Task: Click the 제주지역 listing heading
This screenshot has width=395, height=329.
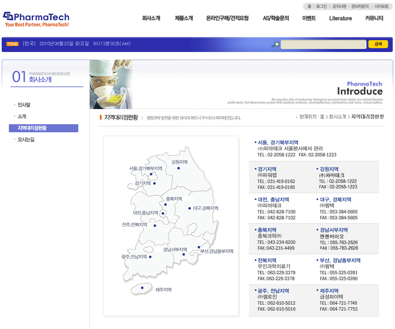Action: pos(329,291)
